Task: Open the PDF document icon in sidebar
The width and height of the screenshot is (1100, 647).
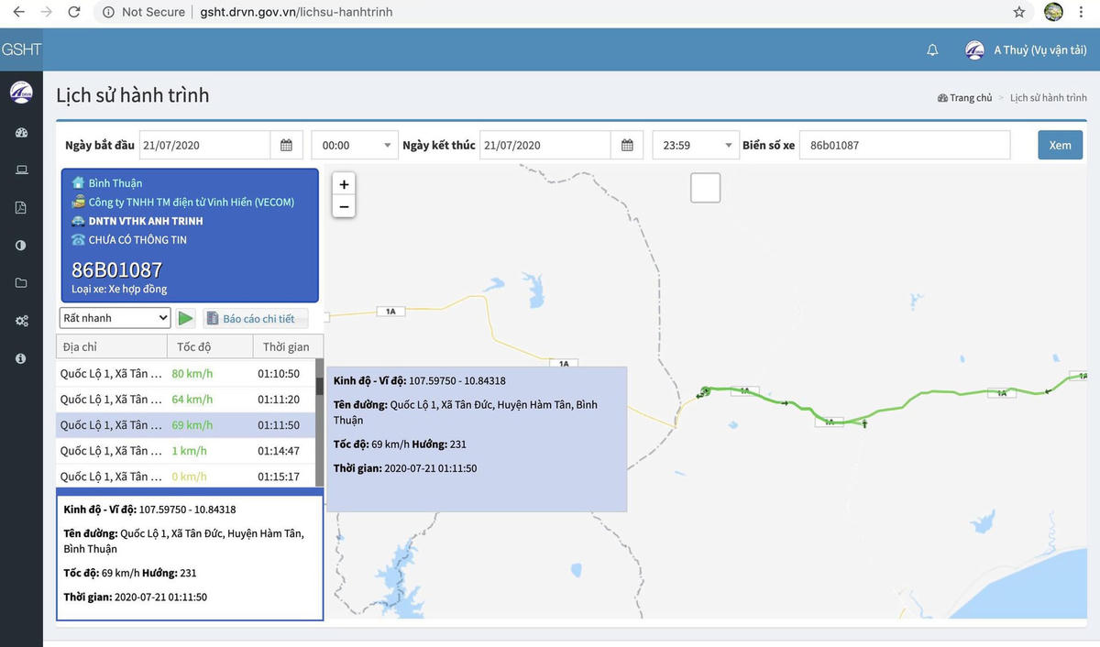Action: [x=21, y=208]
